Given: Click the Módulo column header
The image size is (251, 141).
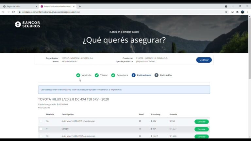Looking at the screenshot, I should tap(50, 115).
